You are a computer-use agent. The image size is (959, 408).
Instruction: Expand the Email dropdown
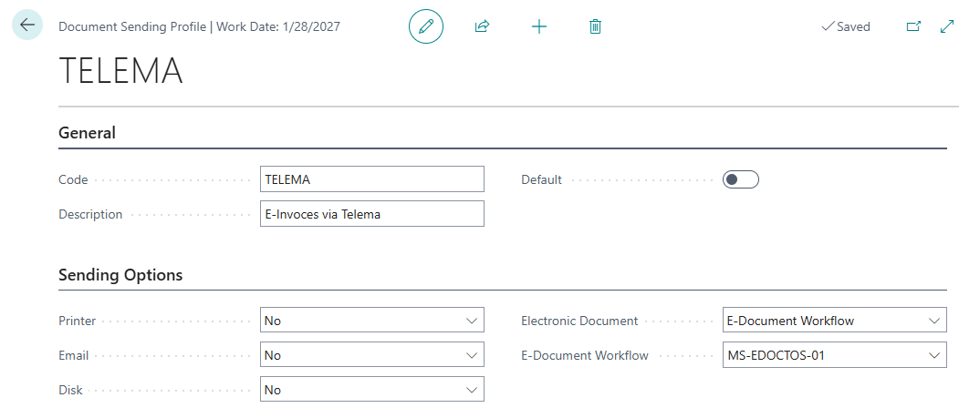pos(371,355)
